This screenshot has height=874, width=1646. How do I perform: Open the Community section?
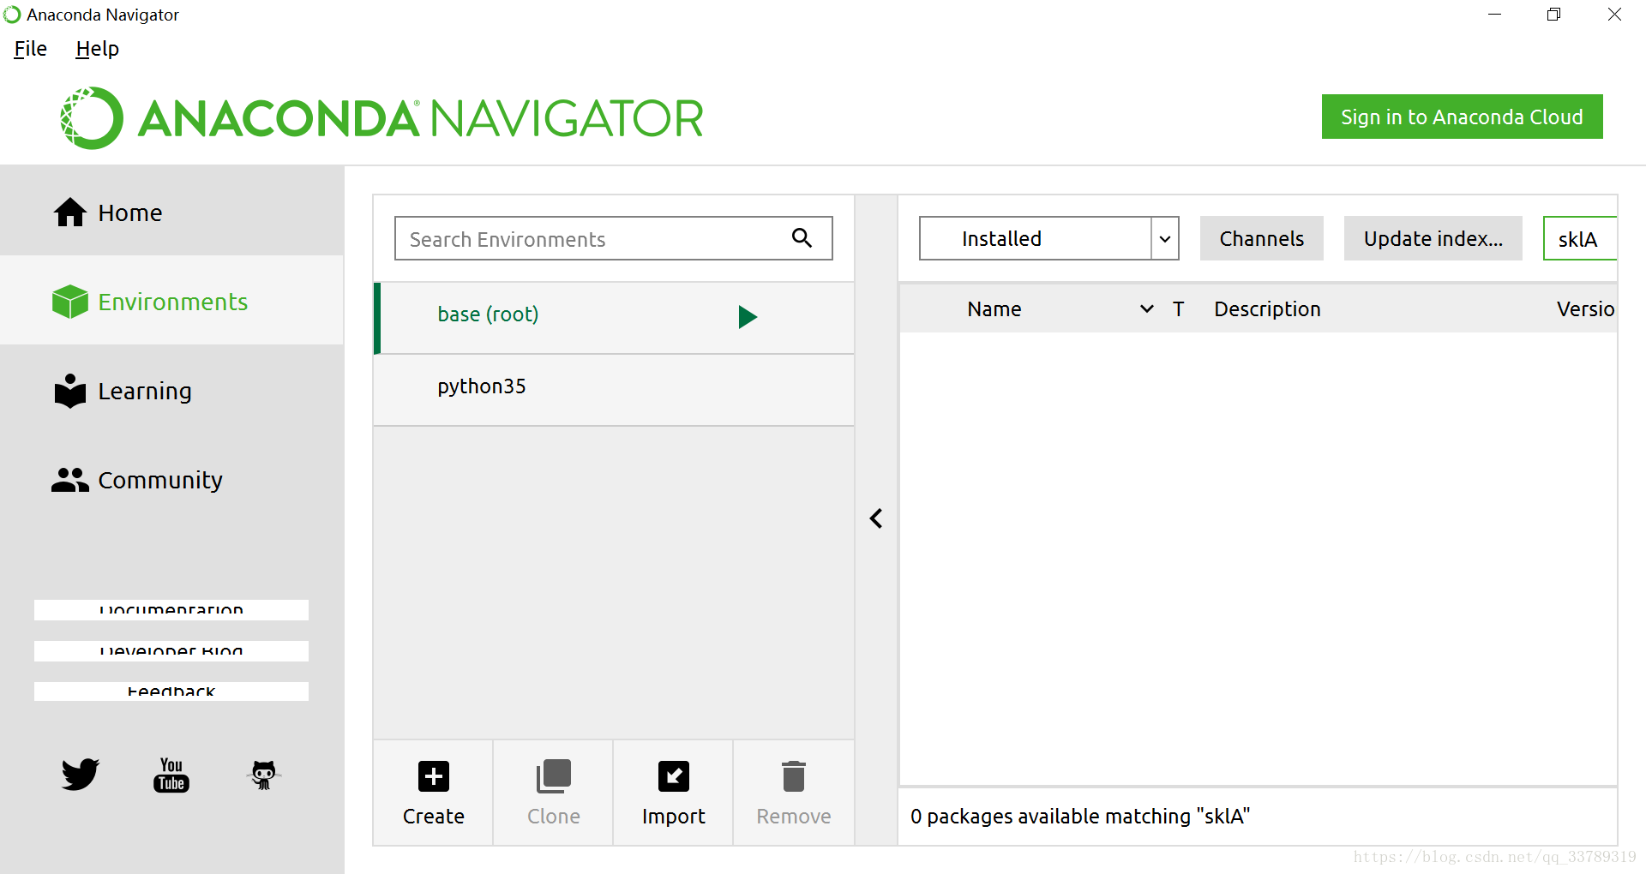[171, 480]
